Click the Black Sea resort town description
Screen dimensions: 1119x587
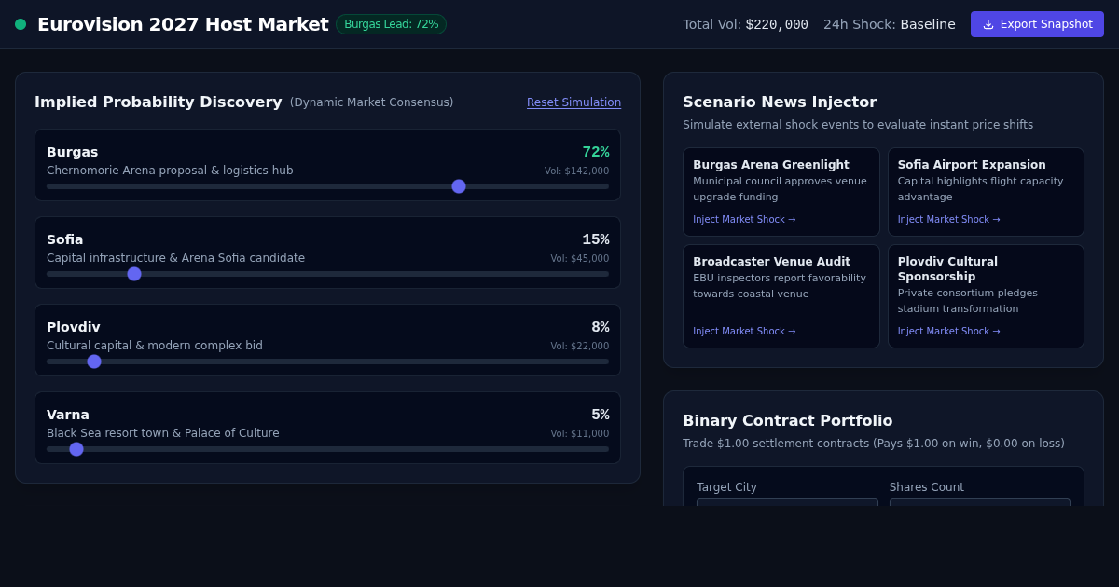(x=163, y=433)
